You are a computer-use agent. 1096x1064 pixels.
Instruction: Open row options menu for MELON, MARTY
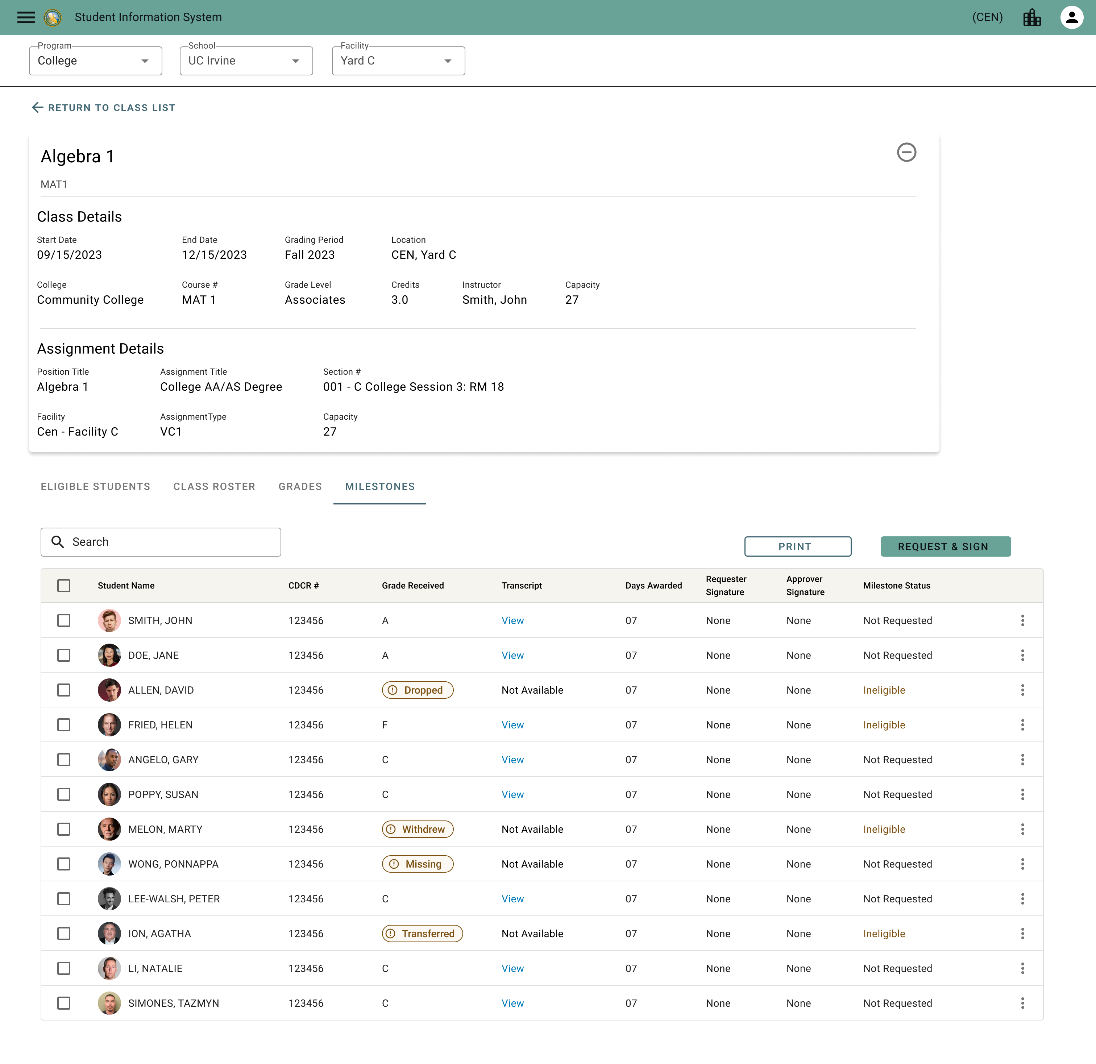[x=1022, y=828]
